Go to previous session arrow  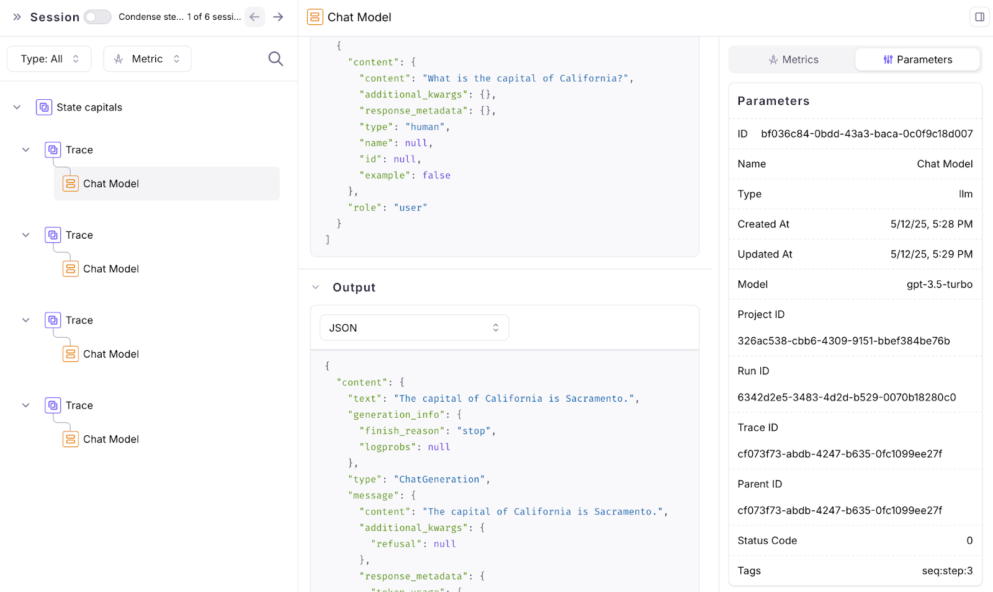click(x=254, y=17)
